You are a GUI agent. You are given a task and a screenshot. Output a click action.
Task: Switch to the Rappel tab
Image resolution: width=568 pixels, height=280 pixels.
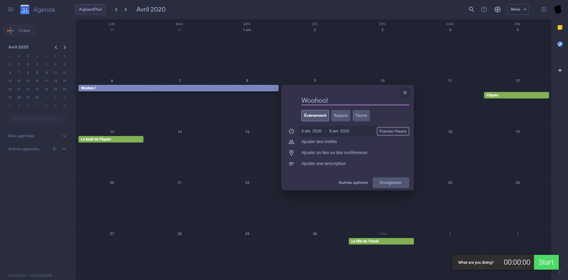341,116
